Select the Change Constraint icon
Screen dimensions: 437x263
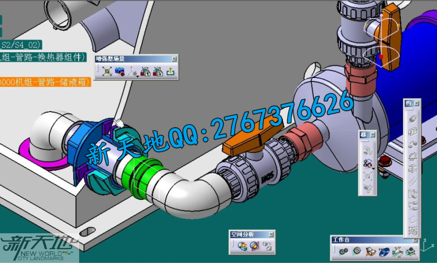[412, 219]
